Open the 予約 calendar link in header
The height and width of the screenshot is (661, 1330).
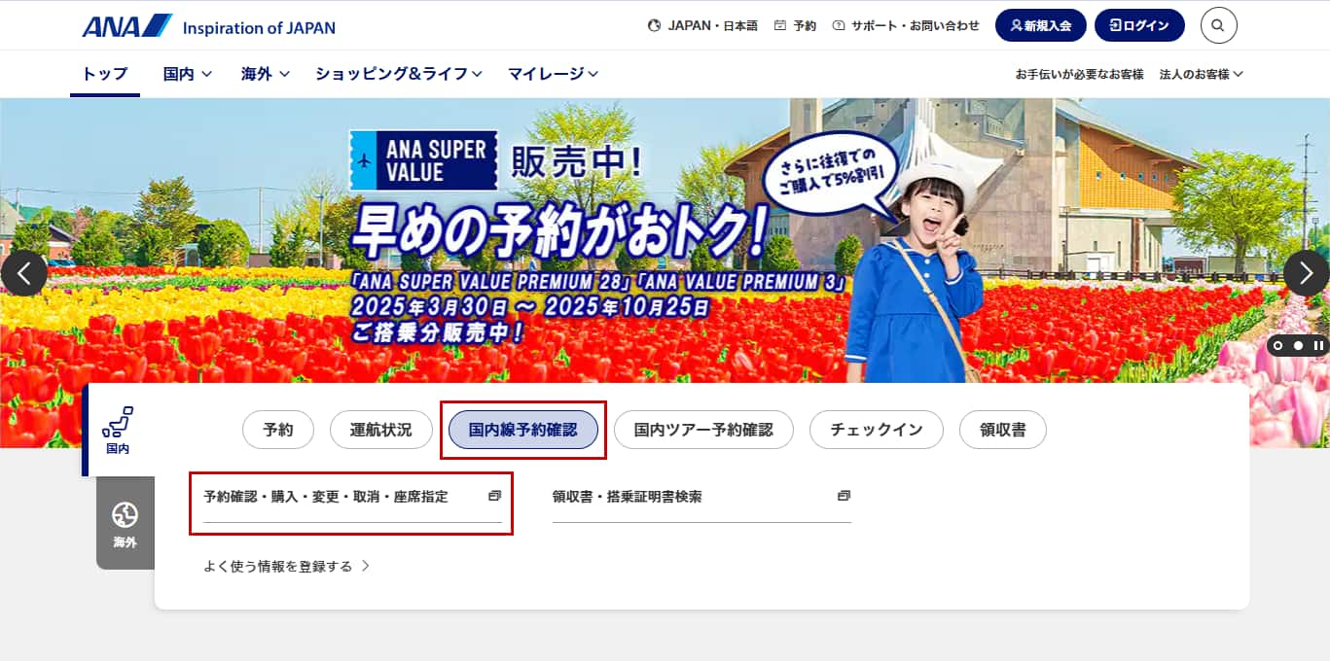[795, 26]
